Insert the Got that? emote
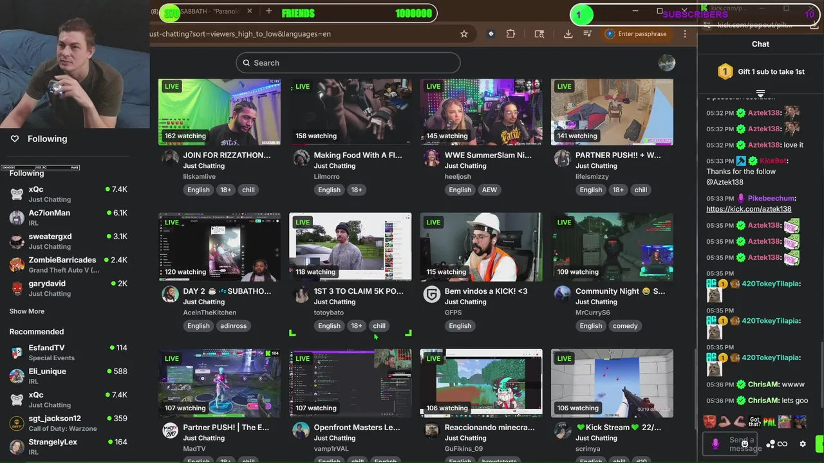The width and height of the screenshot is (824, 463). coord(754,422)
